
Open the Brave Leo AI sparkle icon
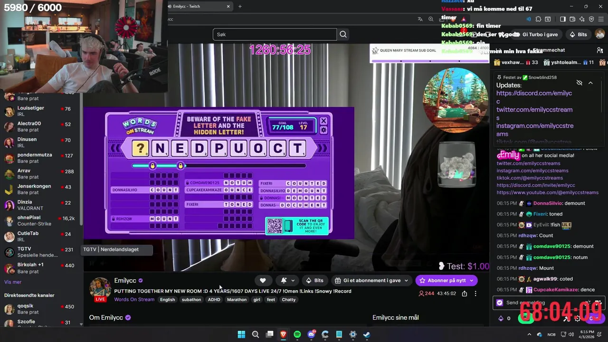(x=582, y=19)
